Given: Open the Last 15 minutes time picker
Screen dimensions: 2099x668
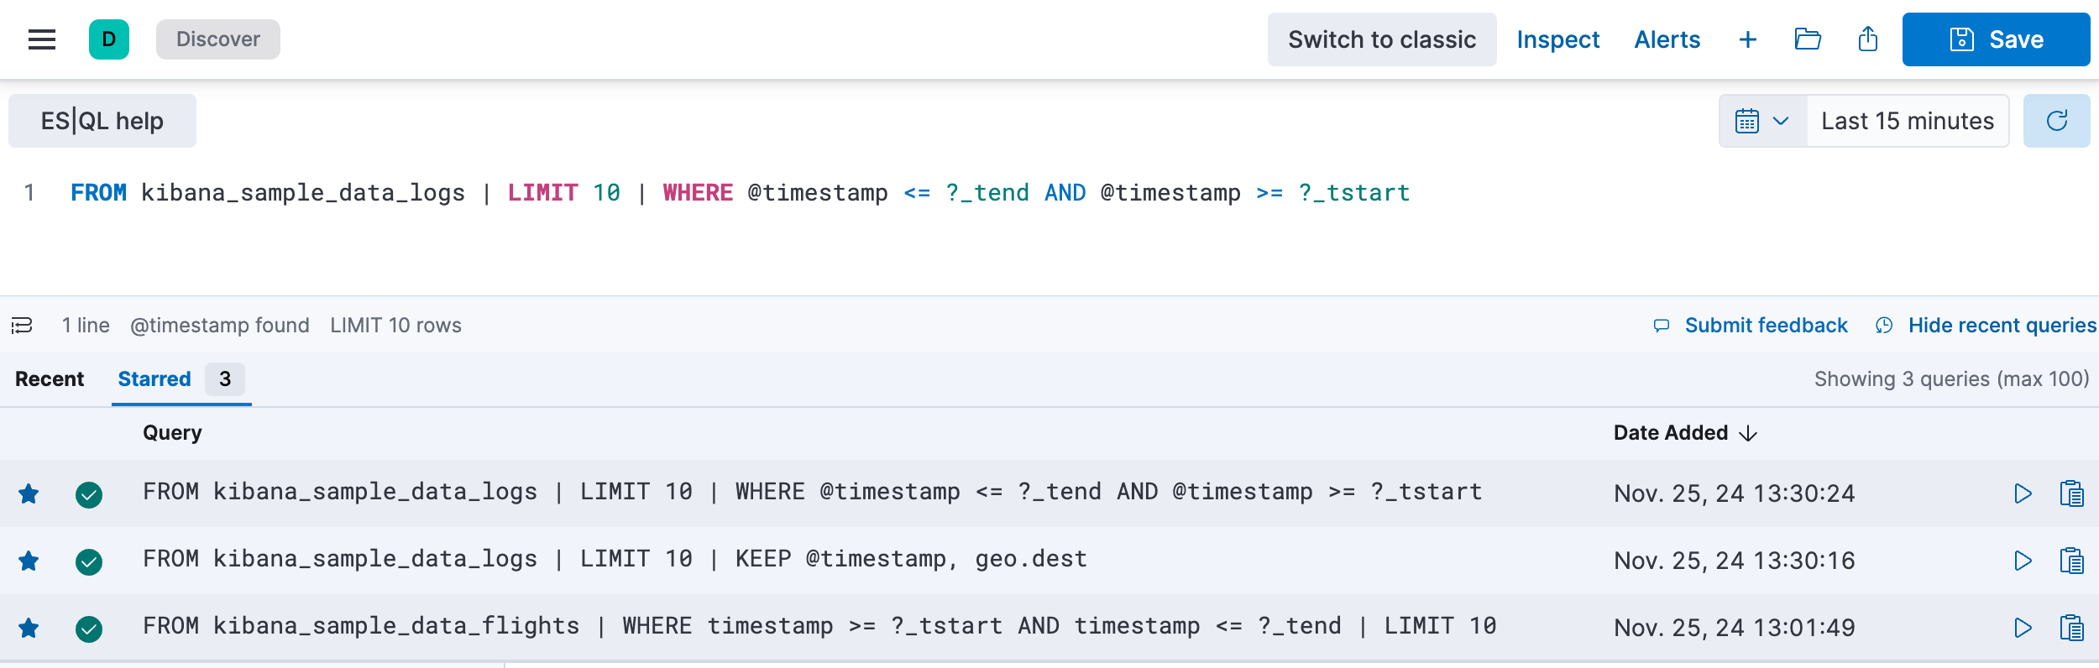Looking at the screenshot, I should [x=1908, y=120].
